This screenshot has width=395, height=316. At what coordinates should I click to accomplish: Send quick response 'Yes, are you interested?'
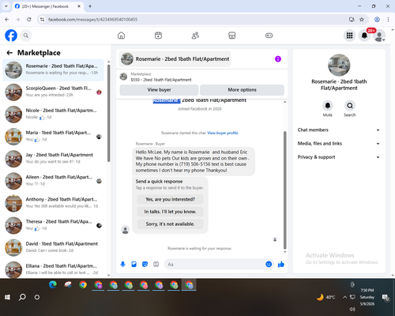[170, 199]
